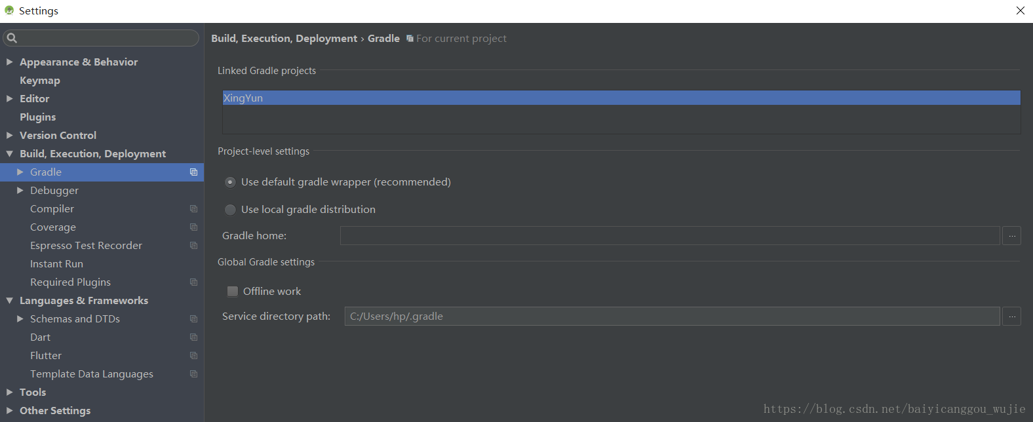Expand the Debugger subtree arrow
Screen dimensions: 1033x422
20,190
